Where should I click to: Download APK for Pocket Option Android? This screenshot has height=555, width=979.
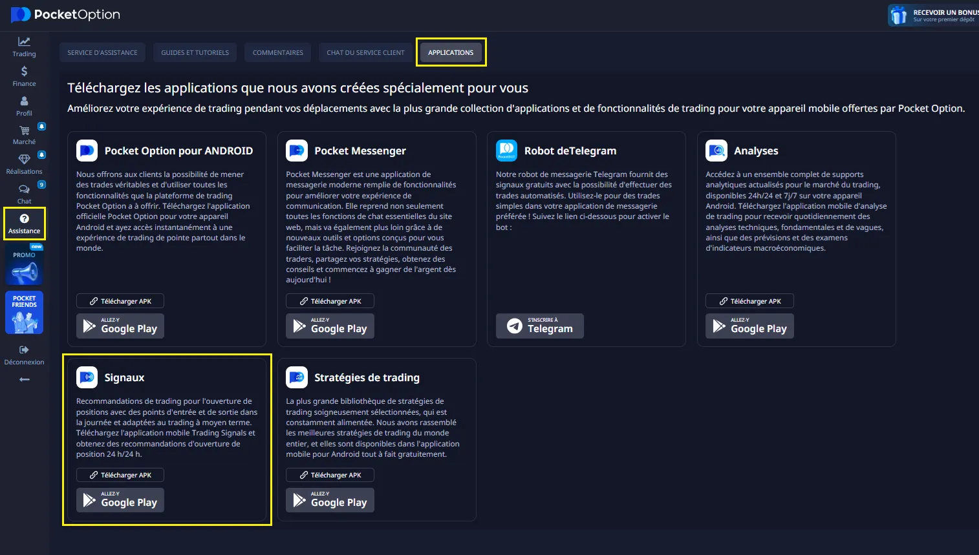(120, 301)
